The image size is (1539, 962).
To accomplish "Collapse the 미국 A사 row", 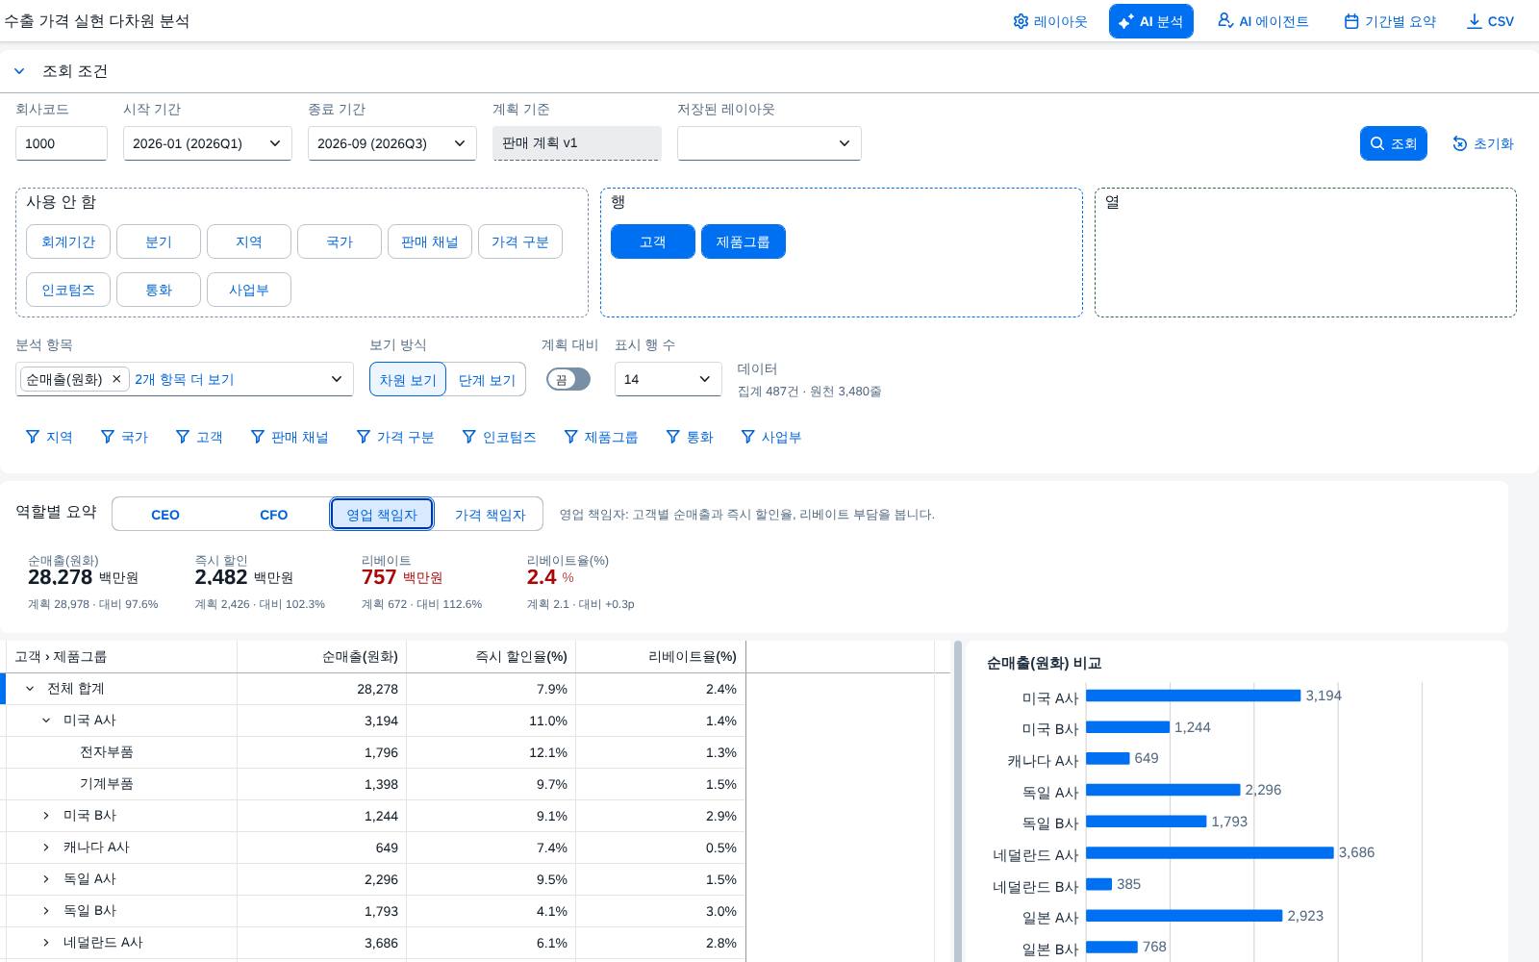I will tap(46, 721).
